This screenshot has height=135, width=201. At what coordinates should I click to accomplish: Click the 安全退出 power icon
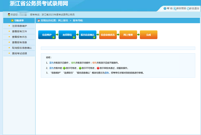[x=188, y=9]
